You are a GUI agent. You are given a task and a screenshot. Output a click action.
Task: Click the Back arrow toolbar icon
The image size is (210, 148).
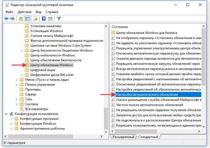6,19
